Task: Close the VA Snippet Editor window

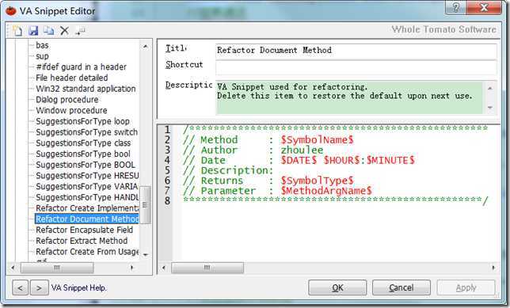Action: (x=484, y=7)
